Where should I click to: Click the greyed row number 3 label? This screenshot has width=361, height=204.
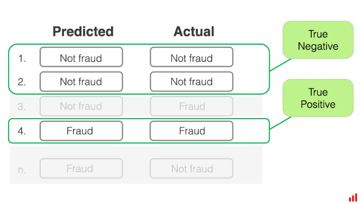click(22, 107)
